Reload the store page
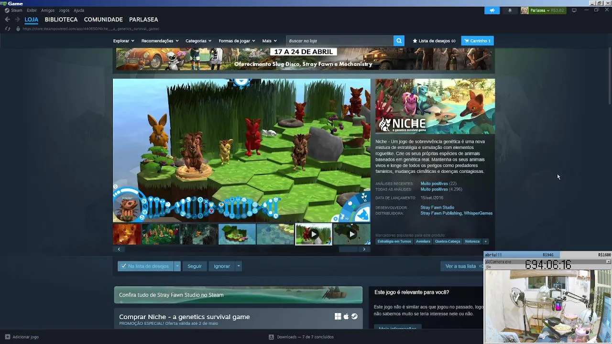Viewport: 612px width, 344px height. pos(7,29)
